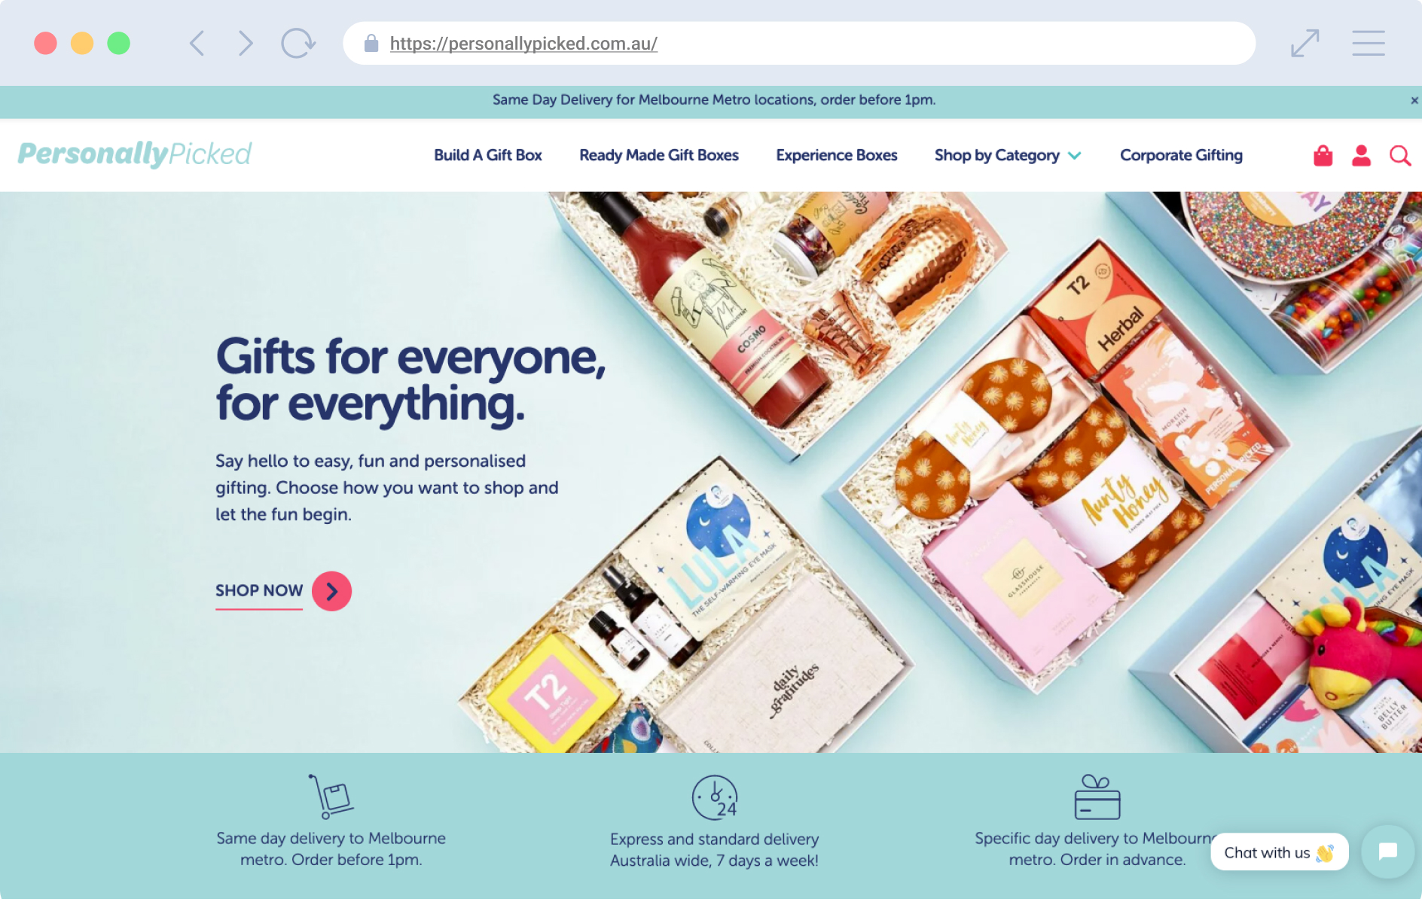Screen dimensions: 1422x914
Task: Open the browser hamburger menu
Action: [1368, 43]
